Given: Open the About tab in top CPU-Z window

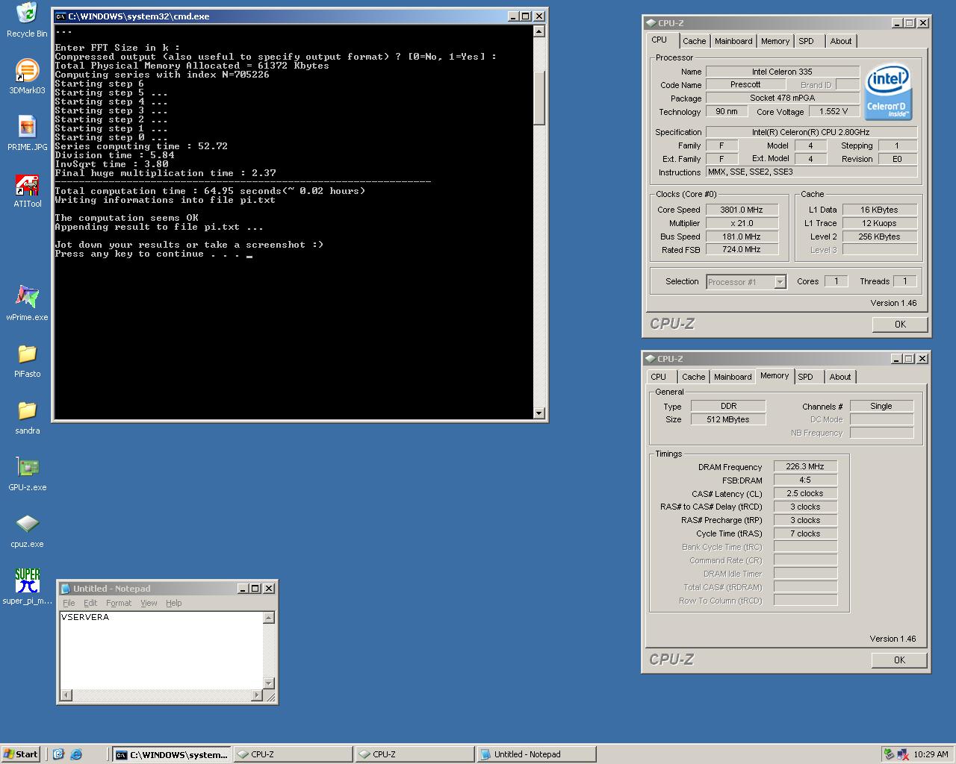Looking at the screenshot, I should [841, 41].
